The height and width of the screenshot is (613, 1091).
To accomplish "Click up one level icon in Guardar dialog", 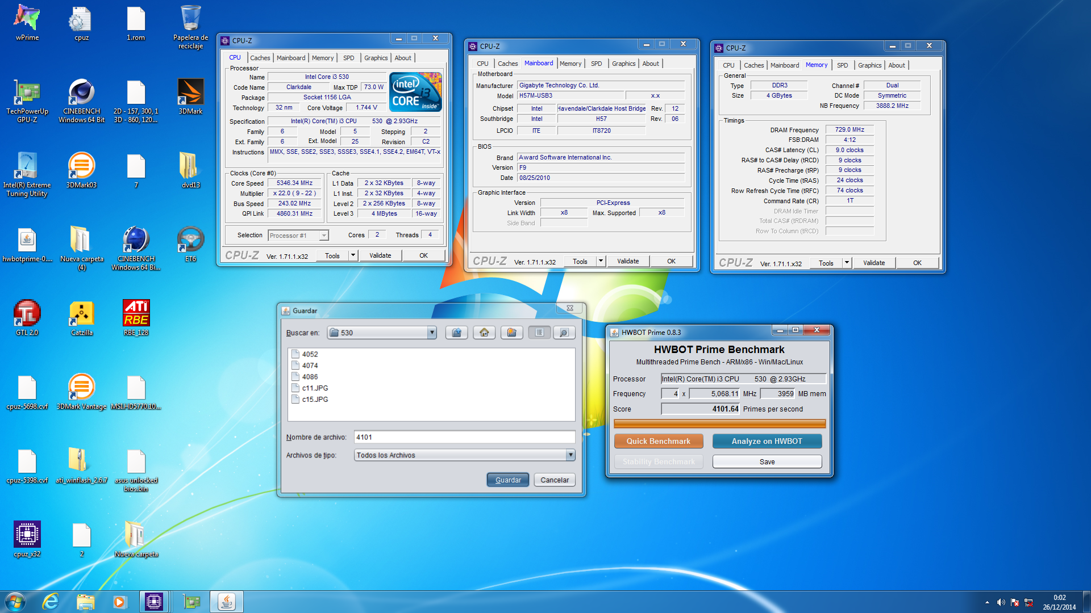I will (x=456, y=333).
